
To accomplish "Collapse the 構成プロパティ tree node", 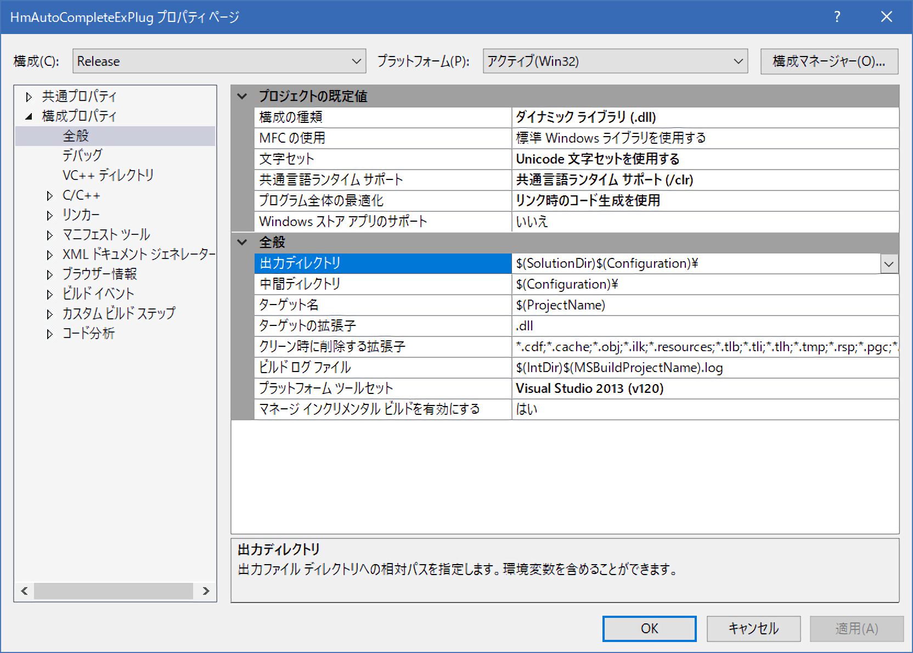I will click(29, 116).
